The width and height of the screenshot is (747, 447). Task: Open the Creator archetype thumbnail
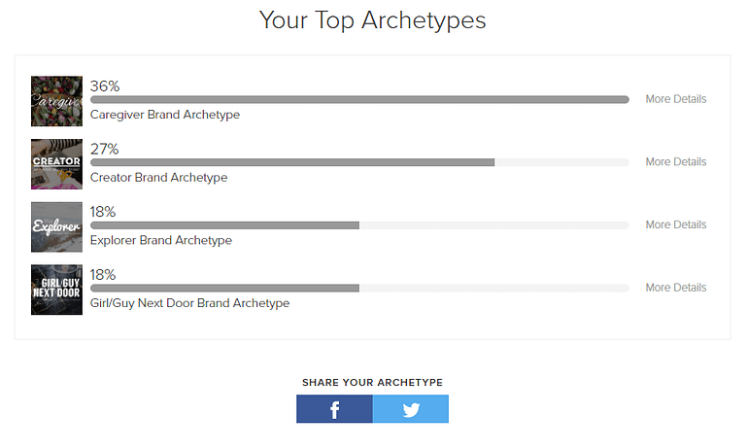(x=56, y=163)
